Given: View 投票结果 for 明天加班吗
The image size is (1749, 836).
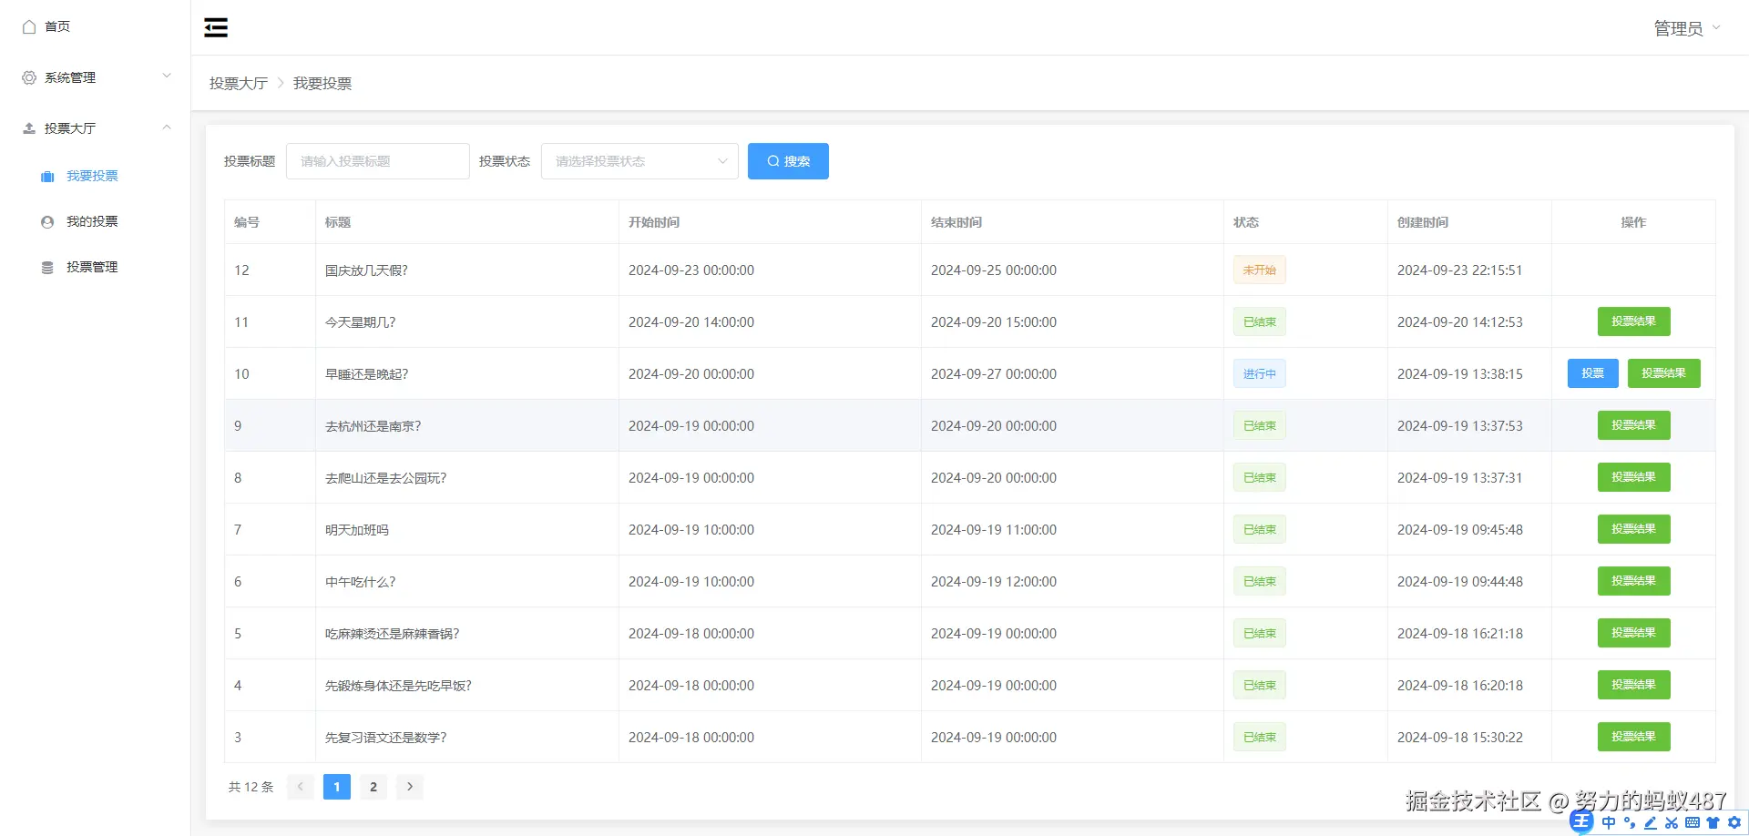Looking at the screenshot, I should click(x=1634, y=529).
